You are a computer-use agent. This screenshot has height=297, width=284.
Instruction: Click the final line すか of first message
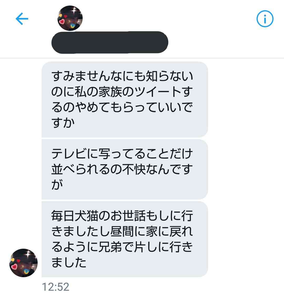(63, 123)
